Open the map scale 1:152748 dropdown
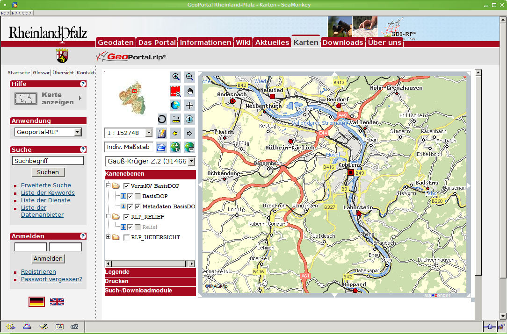 click(149, 133)
